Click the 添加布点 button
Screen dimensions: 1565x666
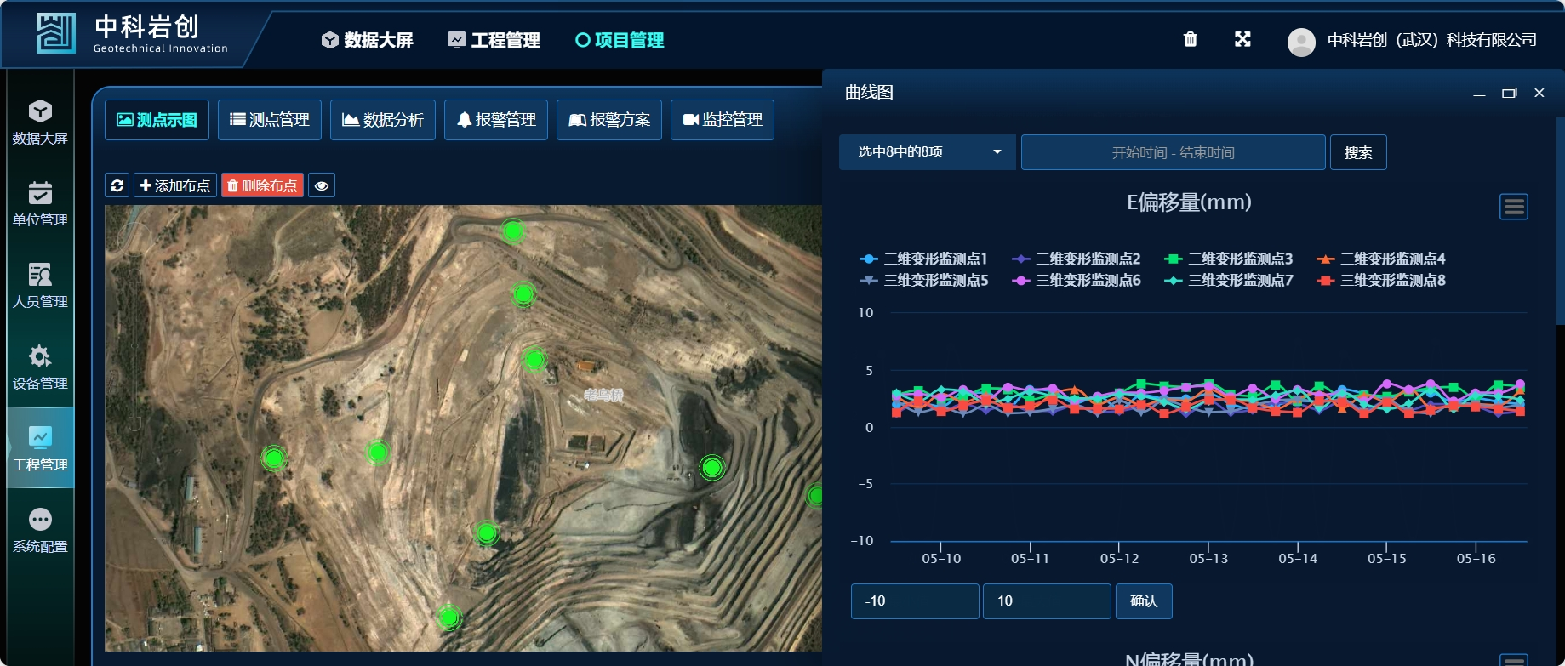(175, 185)
